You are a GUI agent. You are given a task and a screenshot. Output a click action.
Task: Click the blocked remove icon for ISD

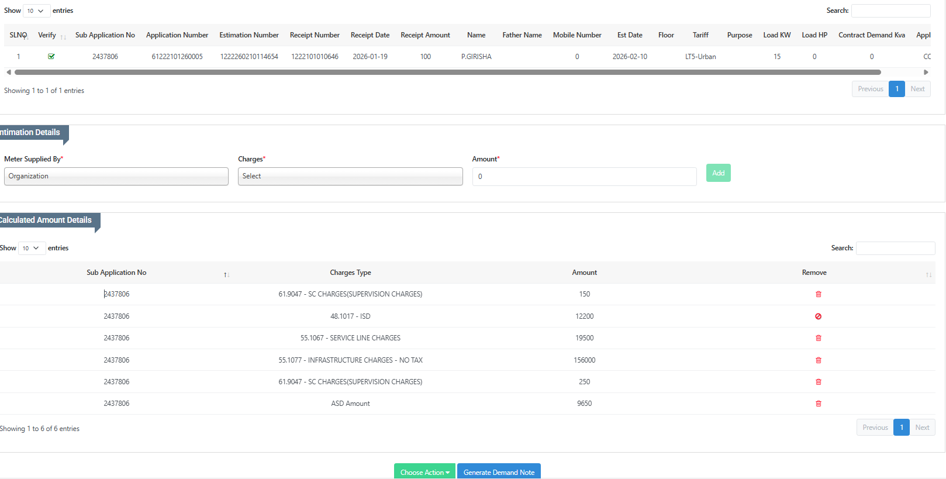pos(818,316)
